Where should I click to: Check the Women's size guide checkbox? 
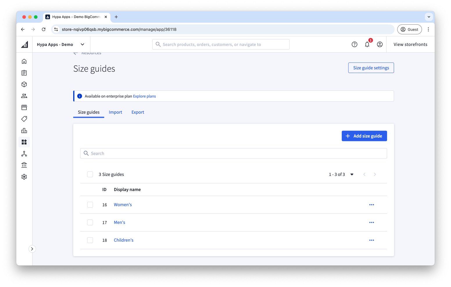(x=90, y=205)
